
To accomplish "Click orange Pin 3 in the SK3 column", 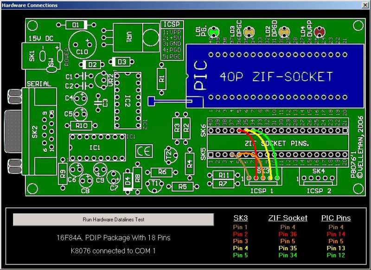I will click(240, 241).
